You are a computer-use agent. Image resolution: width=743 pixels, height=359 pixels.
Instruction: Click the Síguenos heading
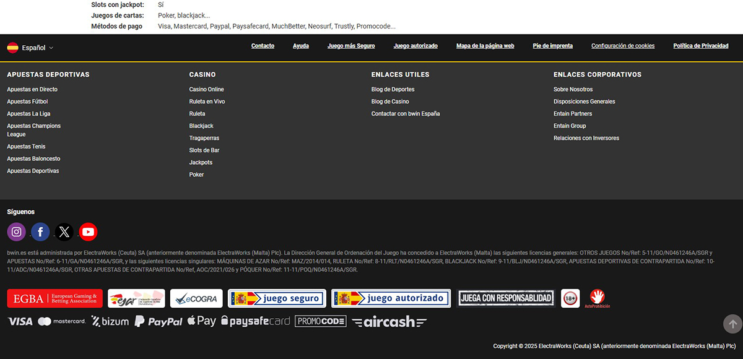[x=21, y=212]
